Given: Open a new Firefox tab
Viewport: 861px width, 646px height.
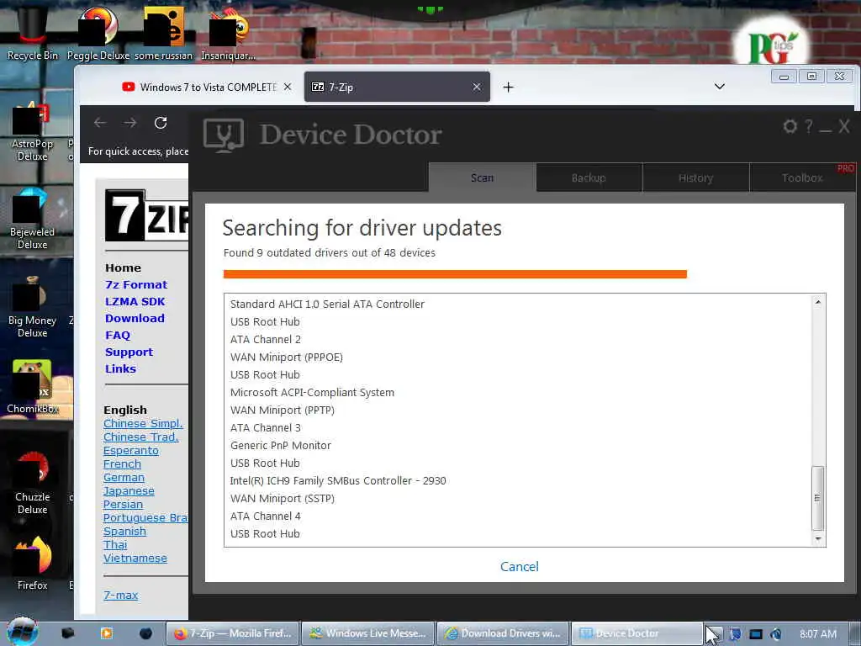Looking at the screenshot, I should coord(508,87).
